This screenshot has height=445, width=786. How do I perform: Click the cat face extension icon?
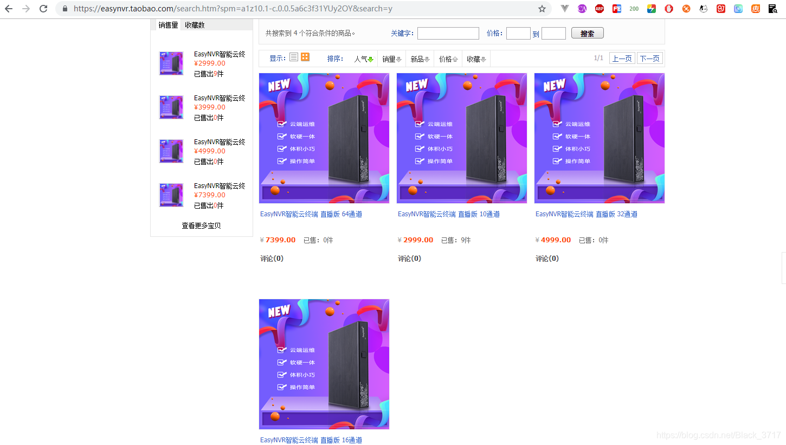pos(704,9)
